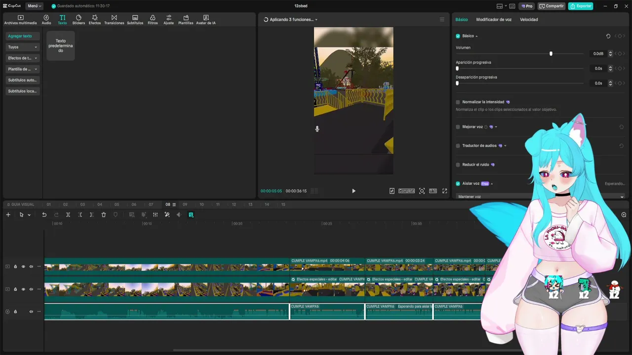Screen dimensions: 632x355
Task: Switch to the Velocidad tab
Action: point(529,20)
